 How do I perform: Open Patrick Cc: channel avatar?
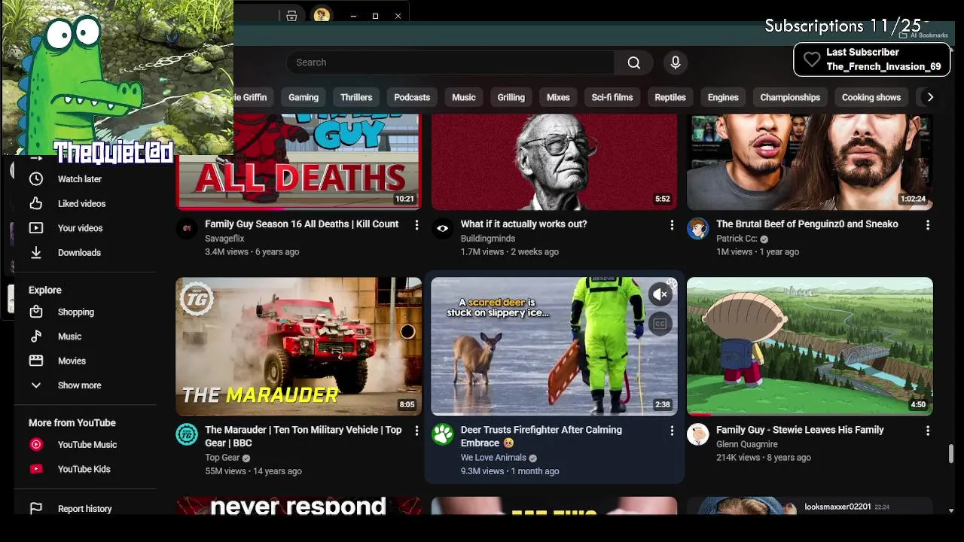point(697,229)
